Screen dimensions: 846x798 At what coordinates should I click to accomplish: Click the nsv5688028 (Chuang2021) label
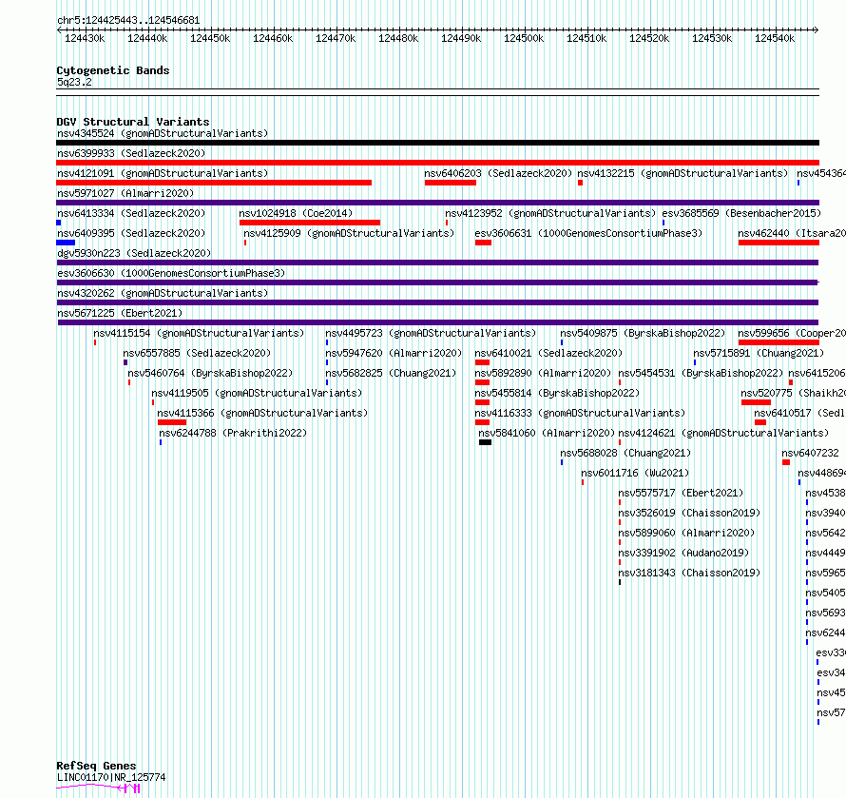click(625, 453)
